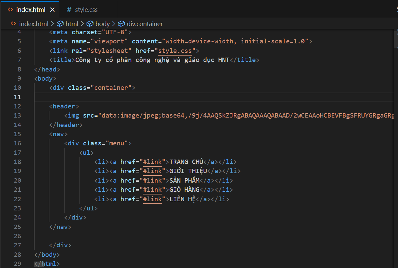The height and width of the screenshot is (268, 398).
Task: Click the title text "Công ty cổ phần công nghệ"
Action: pyautogui.click(x=122, y=60)
